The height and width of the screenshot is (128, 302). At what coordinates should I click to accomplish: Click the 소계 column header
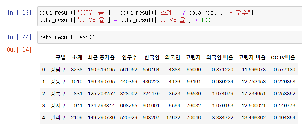(77, 57)
